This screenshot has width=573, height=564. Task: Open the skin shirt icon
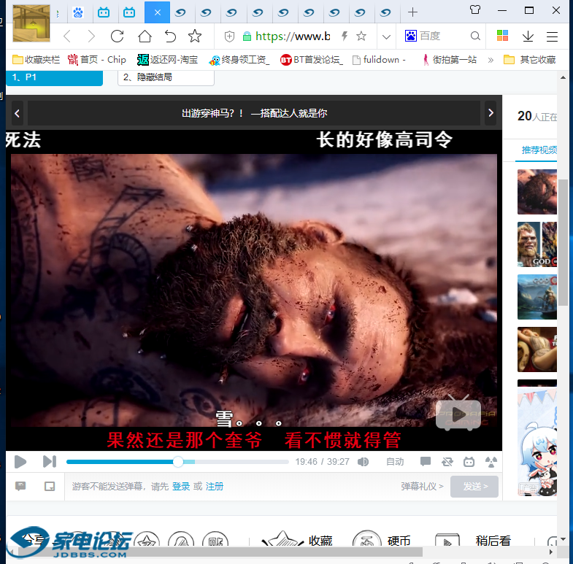(475, 9)
